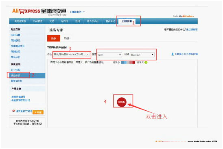Open 交易 in the top navigation

pos(52,21)
